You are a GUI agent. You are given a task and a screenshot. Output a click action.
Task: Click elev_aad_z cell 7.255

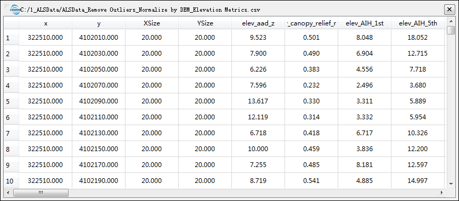click(x=258, y=165)
